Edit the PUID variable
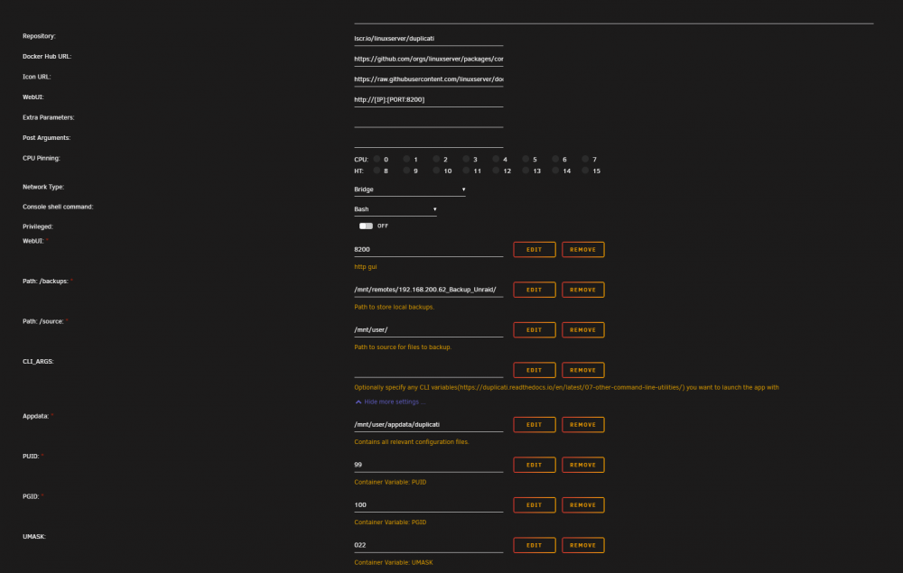The width and height of the screenshot is (903, 573). point(535,465)
